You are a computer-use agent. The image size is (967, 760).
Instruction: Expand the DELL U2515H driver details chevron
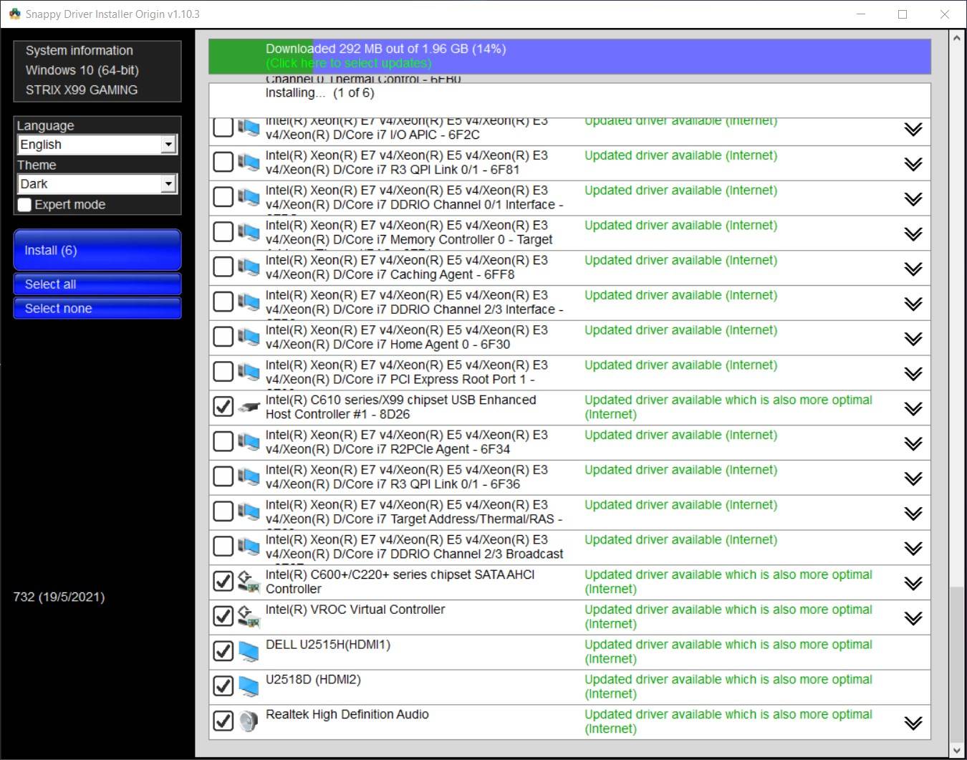coord(913,652)
